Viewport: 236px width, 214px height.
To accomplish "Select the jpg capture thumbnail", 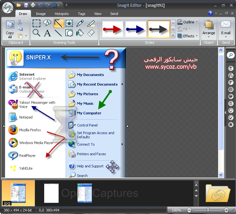I will pos(18,193).
